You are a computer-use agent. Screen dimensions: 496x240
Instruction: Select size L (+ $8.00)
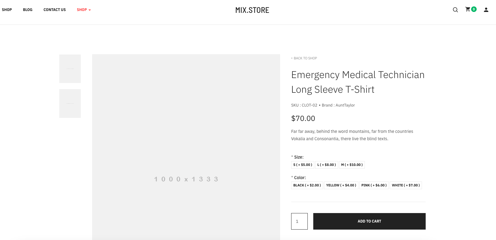[x=326, y=165]
